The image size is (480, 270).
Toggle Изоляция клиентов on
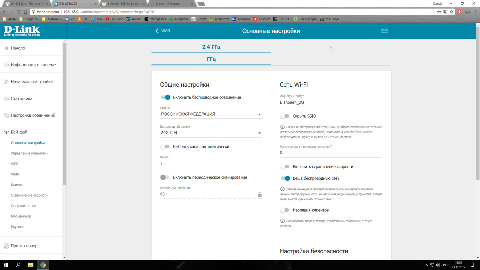click(284, 210)
